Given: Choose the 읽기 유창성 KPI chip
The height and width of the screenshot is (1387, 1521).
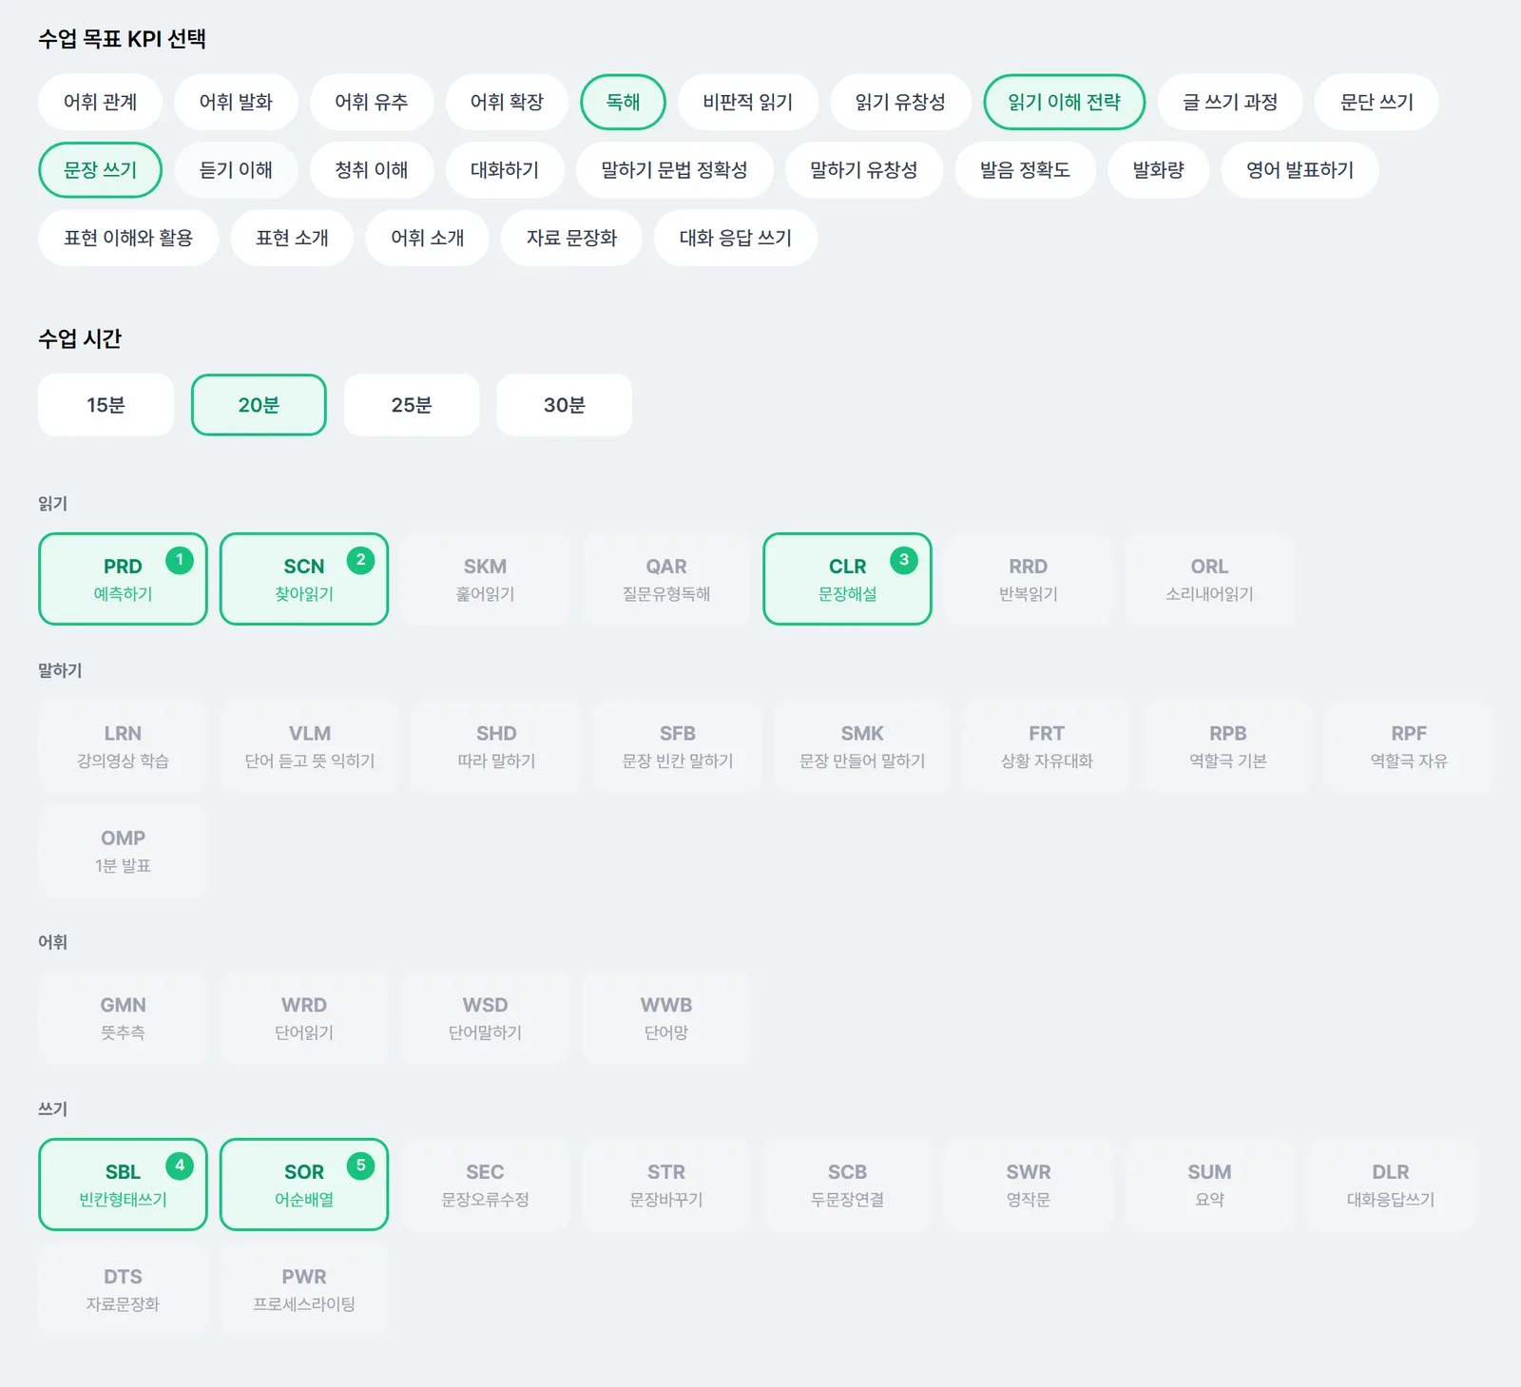Looking at the screenshot, I should pos(900,102).
